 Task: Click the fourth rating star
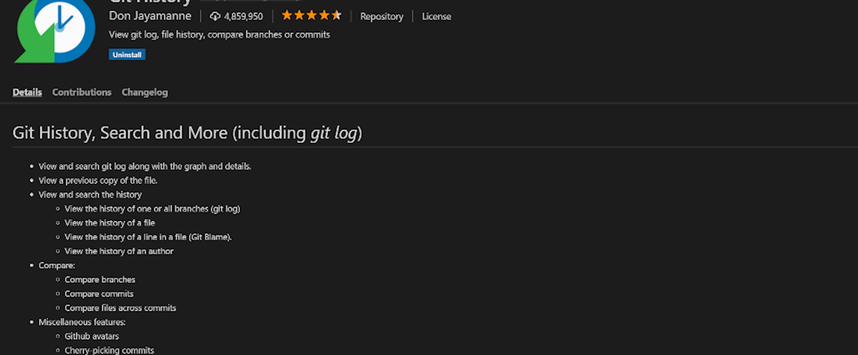pos(324,15)
